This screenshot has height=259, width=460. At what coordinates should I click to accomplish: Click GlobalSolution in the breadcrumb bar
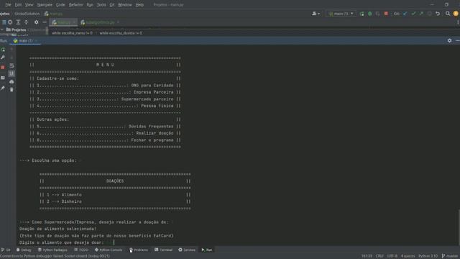click(x=27, y=14)
